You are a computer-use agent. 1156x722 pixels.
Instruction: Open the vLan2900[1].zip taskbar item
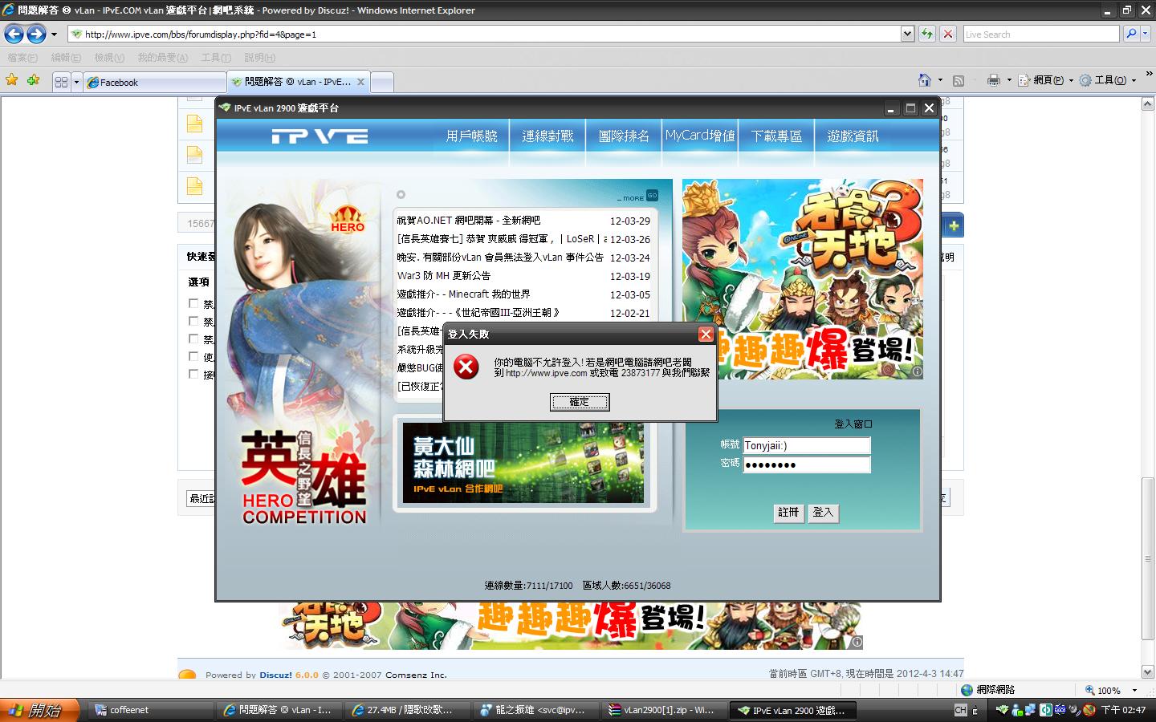[665, 710]
